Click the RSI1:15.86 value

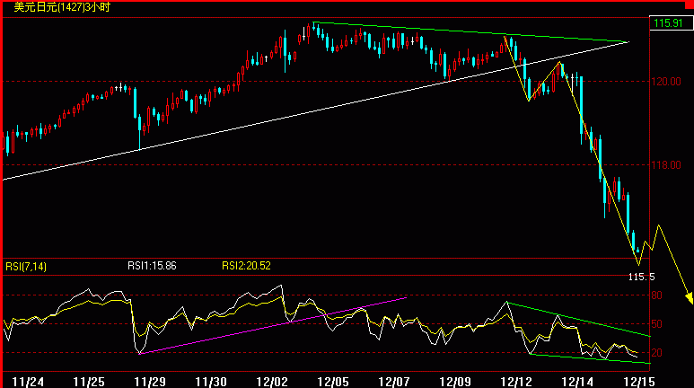tap(152, 266)
